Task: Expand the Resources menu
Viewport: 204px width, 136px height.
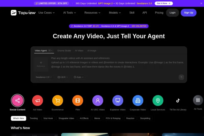Action: coord(92,13)
